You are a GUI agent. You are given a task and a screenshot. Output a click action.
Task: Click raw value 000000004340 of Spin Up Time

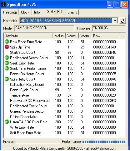point(104,47)
